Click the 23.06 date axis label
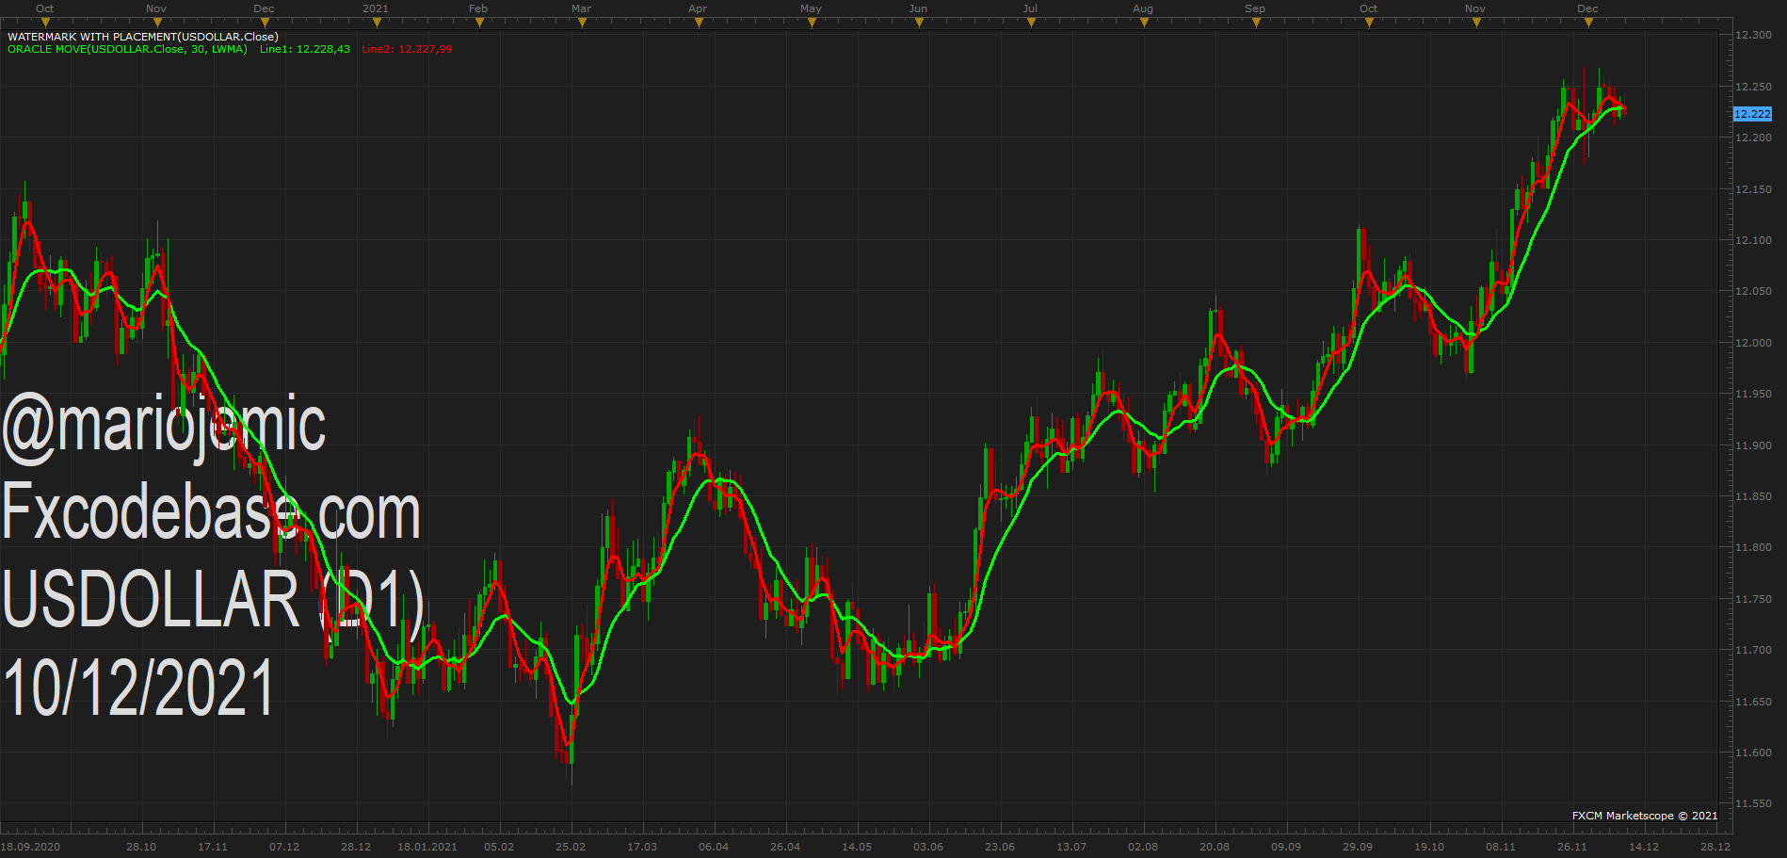Image resolution: width=1787 pixels, height=858 pixels. (1000, 847)
